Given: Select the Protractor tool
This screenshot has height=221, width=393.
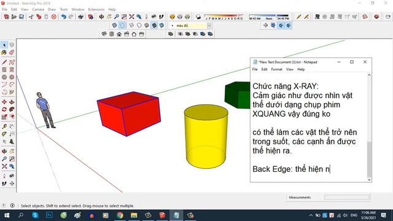Looking at the screenshot, I should coord(4,134).
